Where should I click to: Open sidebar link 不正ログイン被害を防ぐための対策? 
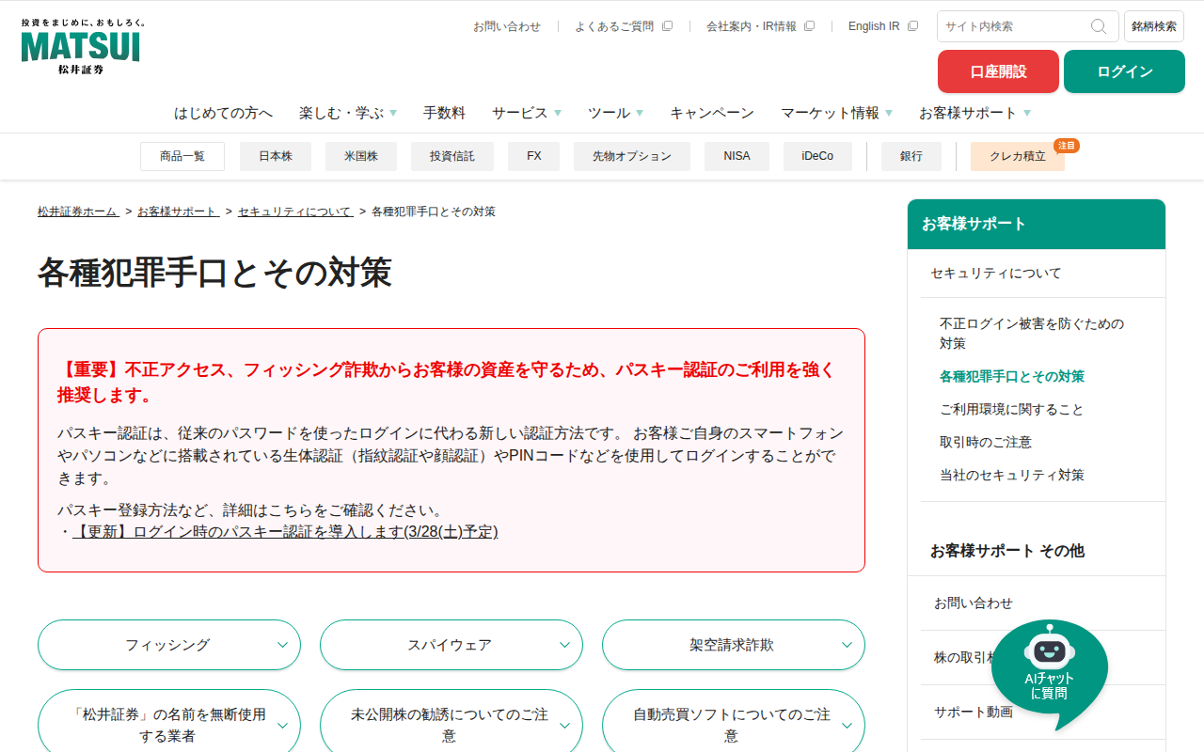click(1032, 334)
